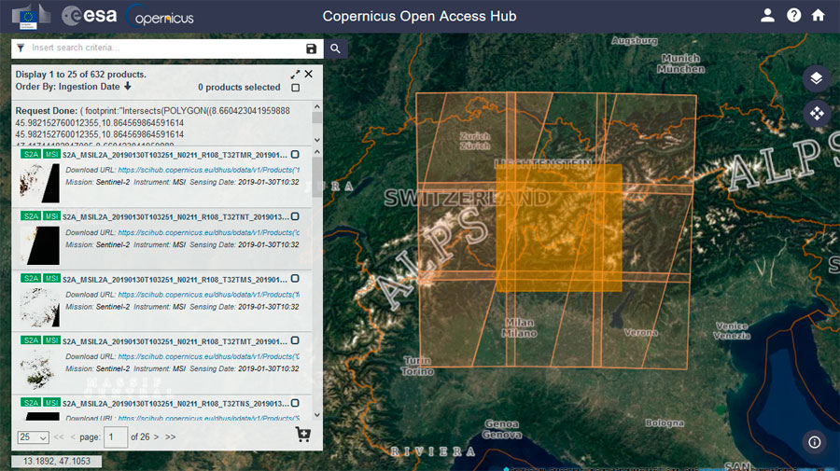The image size is (840, 471).
Task: Open map attribution info icon
Action: pos(814,442)
